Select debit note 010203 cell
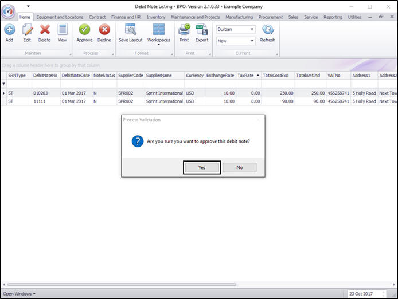398x299 pixels. tap(46, 93)
